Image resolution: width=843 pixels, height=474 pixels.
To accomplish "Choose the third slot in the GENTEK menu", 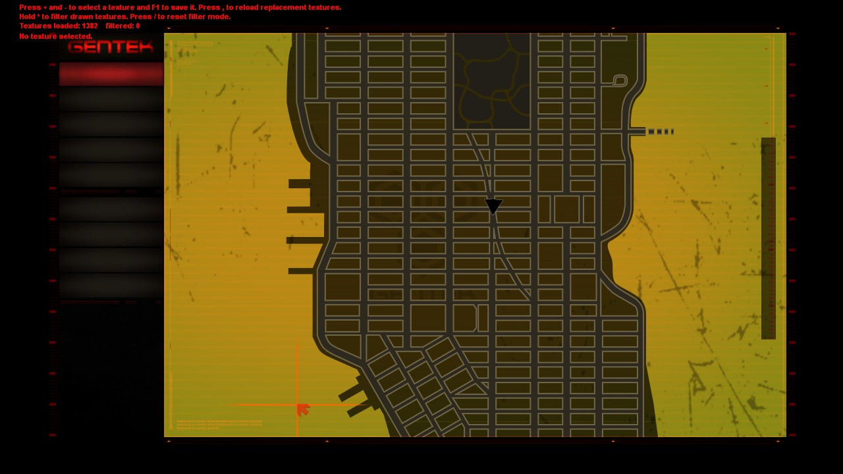I will coord(111,124).
